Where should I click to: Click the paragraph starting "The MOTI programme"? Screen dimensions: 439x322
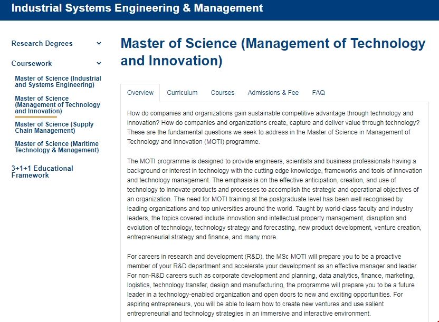pos(274,199)
